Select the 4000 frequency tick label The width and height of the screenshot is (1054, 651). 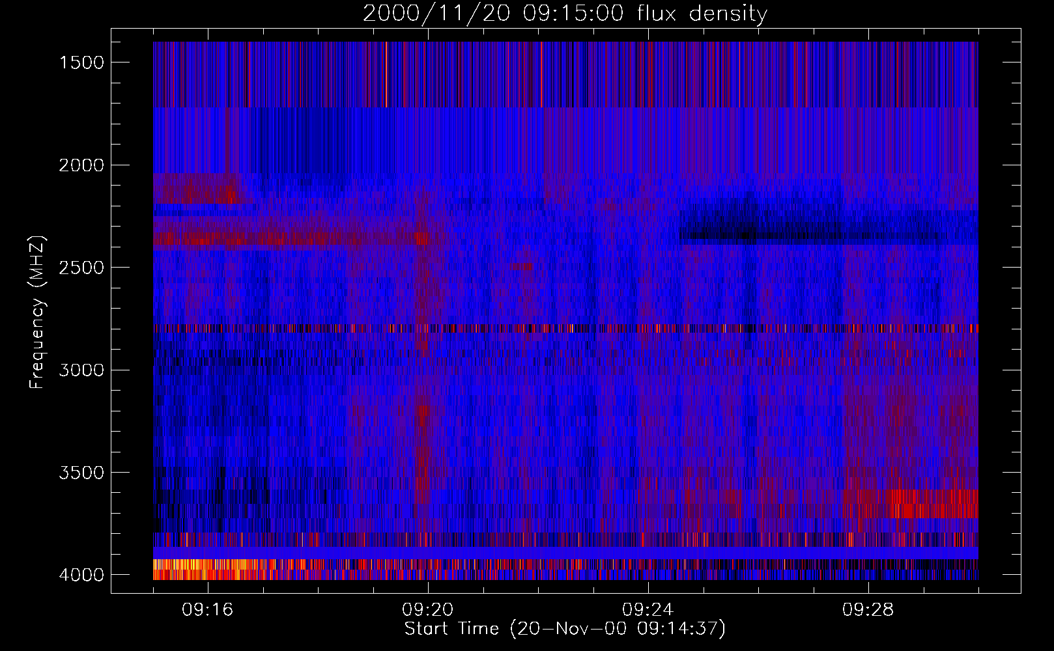tap(81, 575)
